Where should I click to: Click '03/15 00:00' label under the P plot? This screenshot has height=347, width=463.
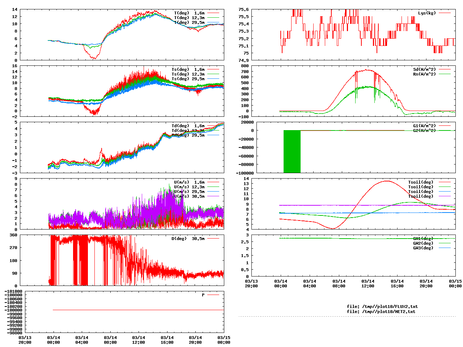(x=224, y=340)
